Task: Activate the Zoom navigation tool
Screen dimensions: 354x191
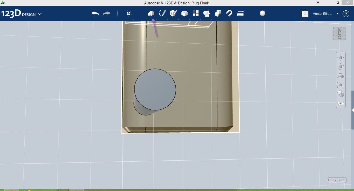Action: [341, 76]
